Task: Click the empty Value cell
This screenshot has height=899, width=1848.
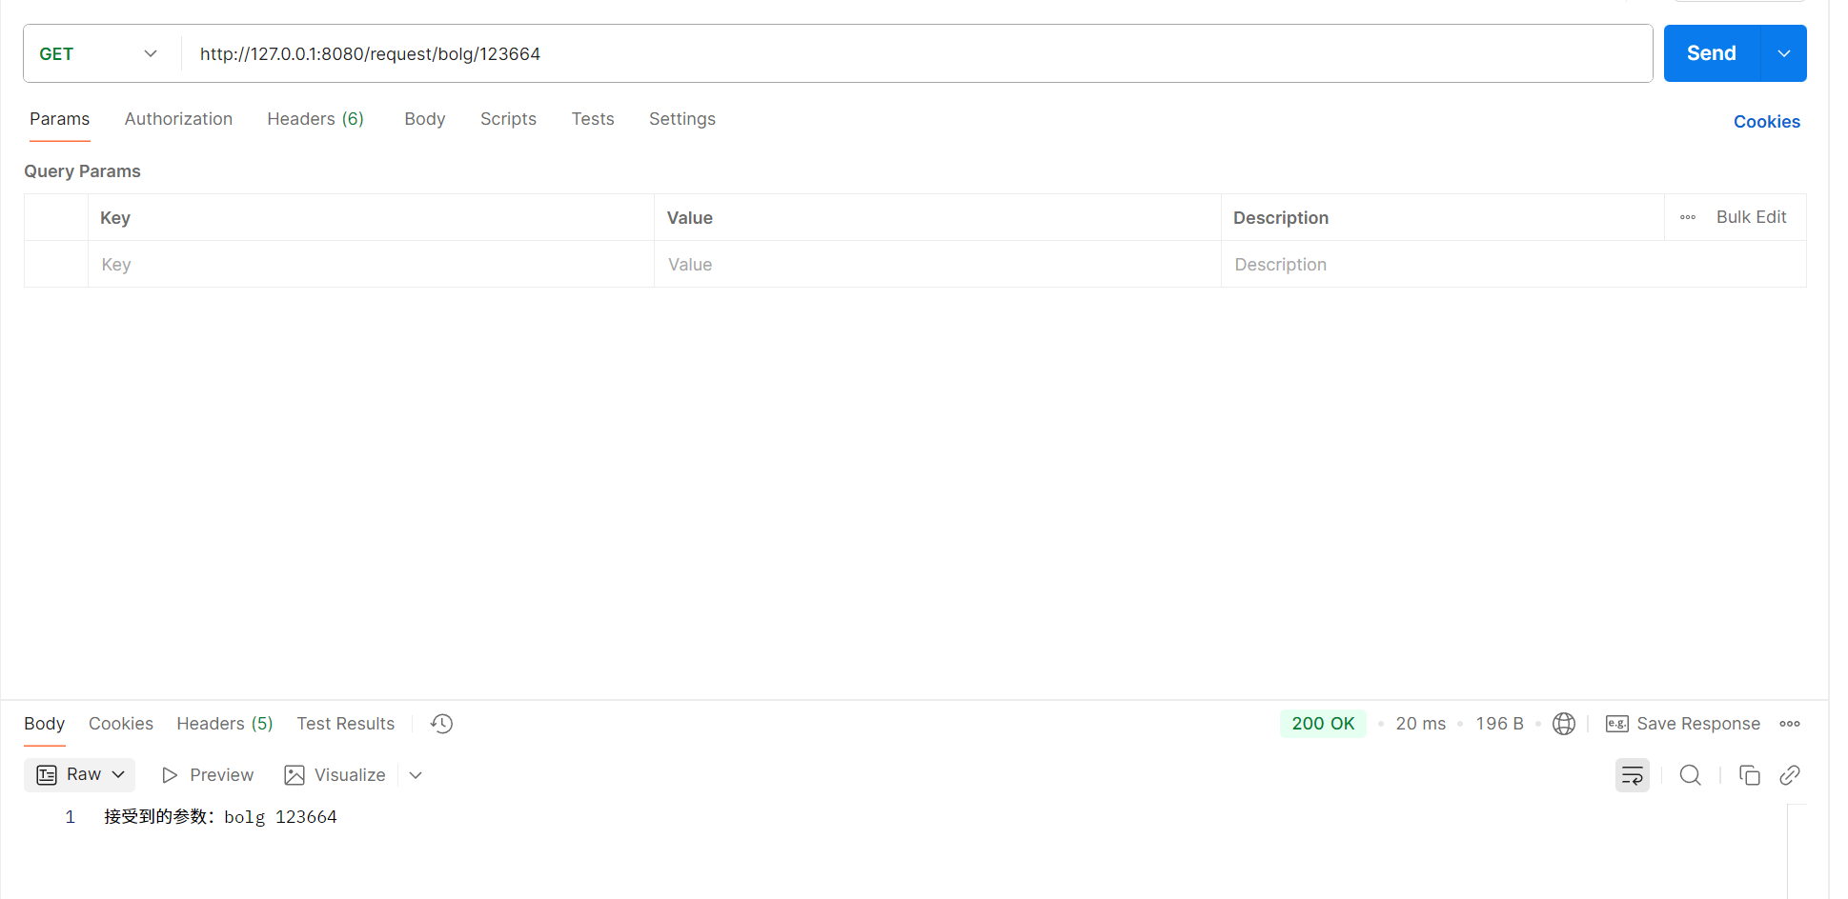Action: click(x=937, y=265)
